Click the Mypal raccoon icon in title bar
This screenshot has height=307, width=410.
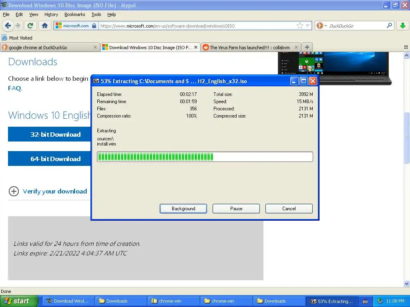4,5
